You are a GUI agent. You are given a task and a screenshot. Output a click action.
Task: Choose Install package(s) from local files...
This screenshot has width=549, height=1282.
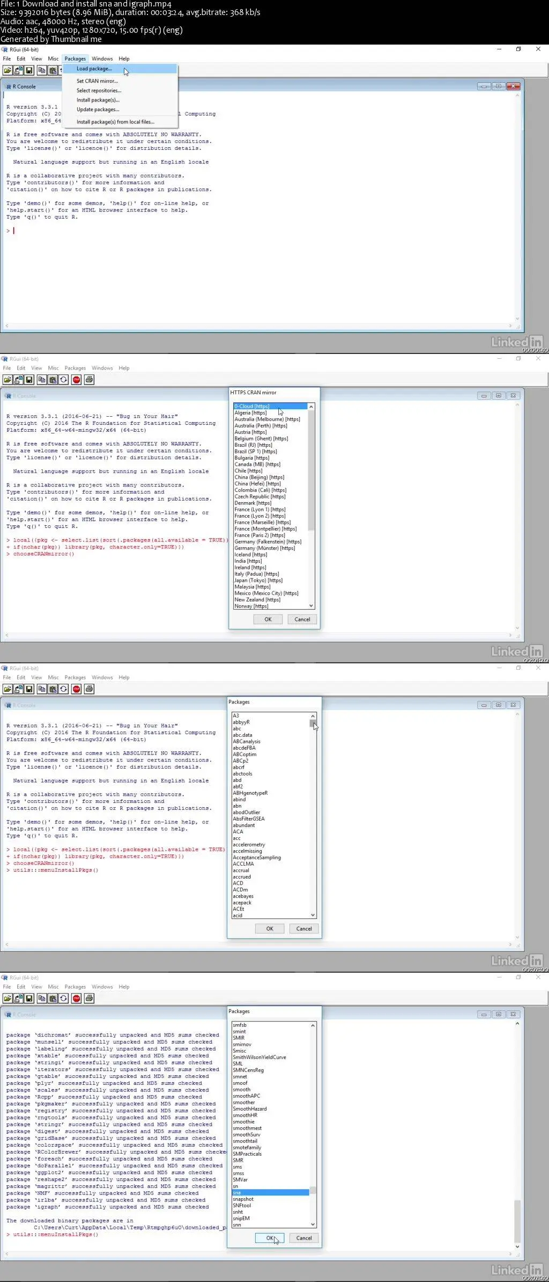tap(120, 122)
